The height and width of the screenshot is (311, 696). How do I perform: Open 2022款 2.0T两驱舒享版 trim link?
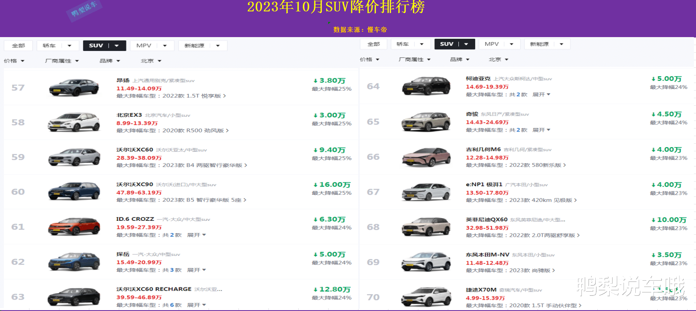click(544, 236)
